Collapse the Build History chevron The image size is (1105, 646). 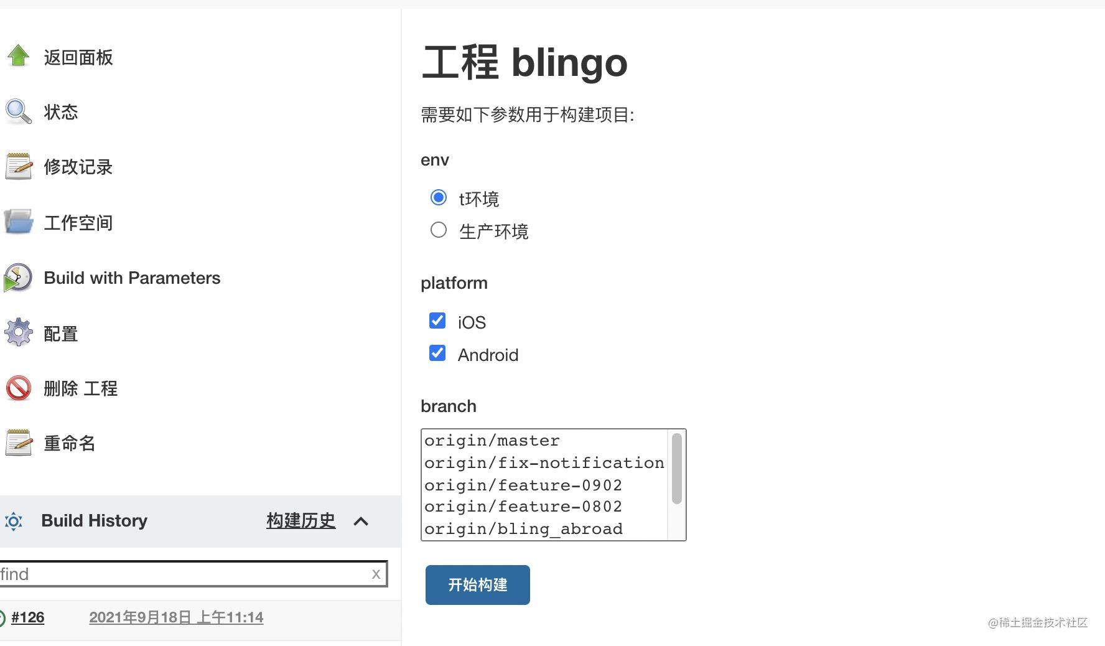coord(361,522)
